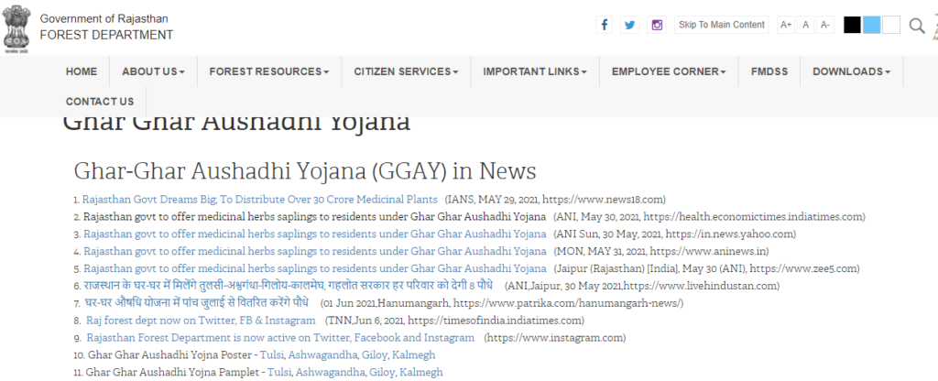Open the Facebook social icon
This screenshot has height=381, width=938.
605,25
